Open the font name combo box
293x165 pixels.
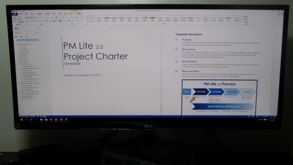31,18
